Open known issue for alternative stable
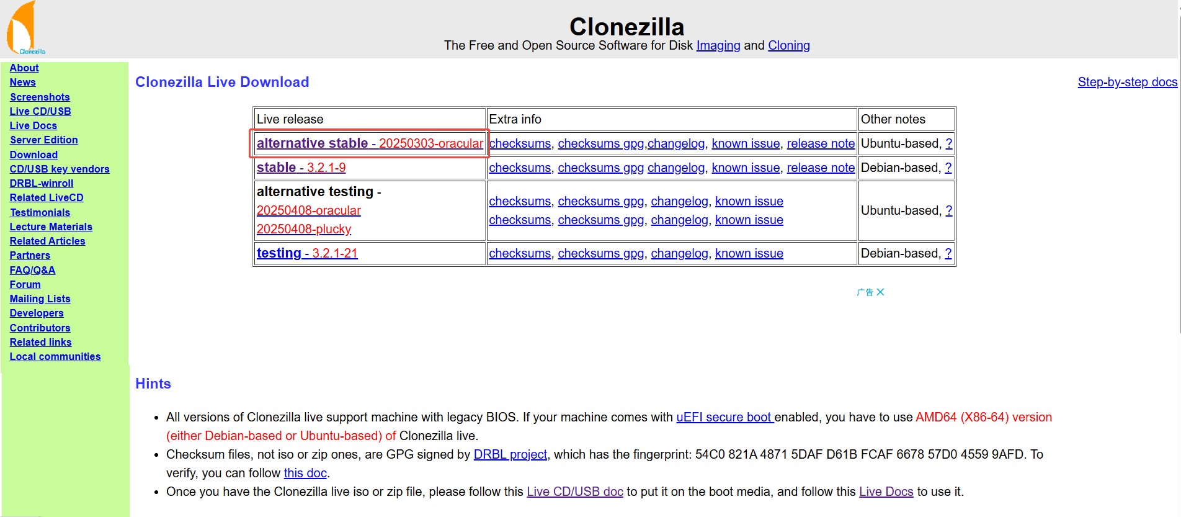1181x517 pixels. coord(746,143)
